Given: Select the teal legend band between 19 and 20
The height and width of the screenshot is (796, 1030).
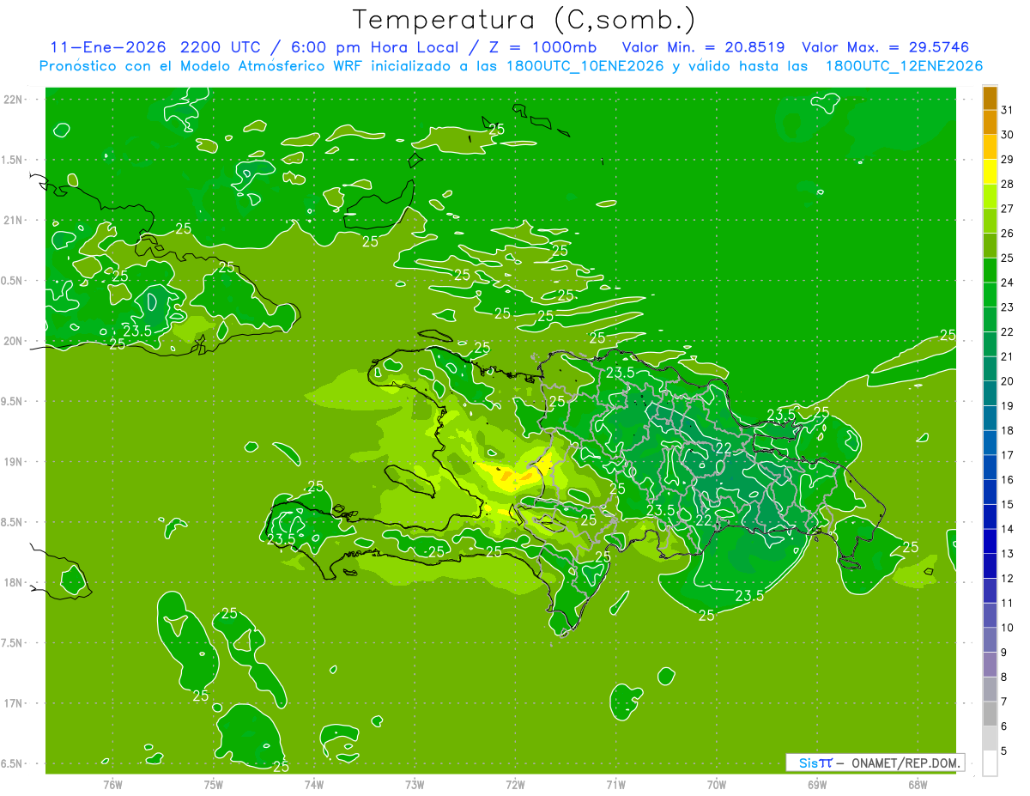Looking at the screenshot, I should point(990,393).
